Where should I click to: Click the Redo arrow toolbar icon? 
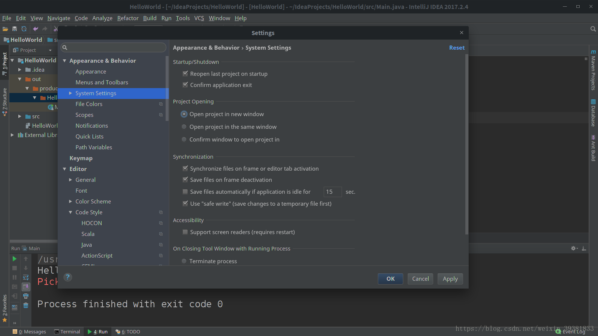coord(45,29)
